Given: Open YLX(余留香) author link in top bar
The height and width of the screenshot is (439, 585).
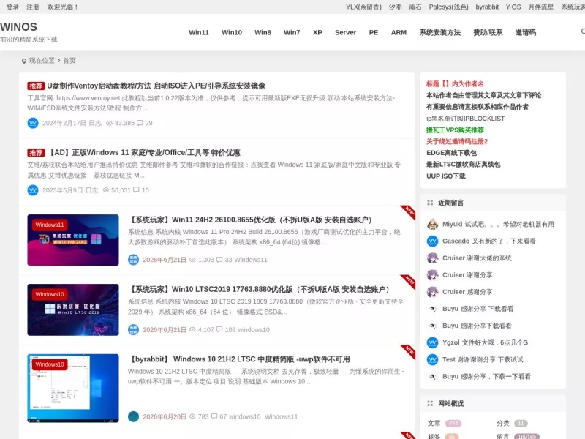Looking at the screenshot, I should [x=363, y=7].
